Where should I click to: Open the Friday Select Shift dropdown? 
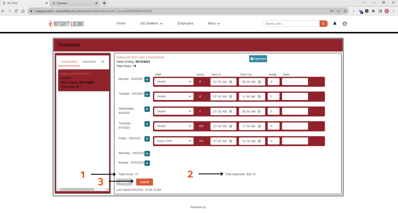174,141
